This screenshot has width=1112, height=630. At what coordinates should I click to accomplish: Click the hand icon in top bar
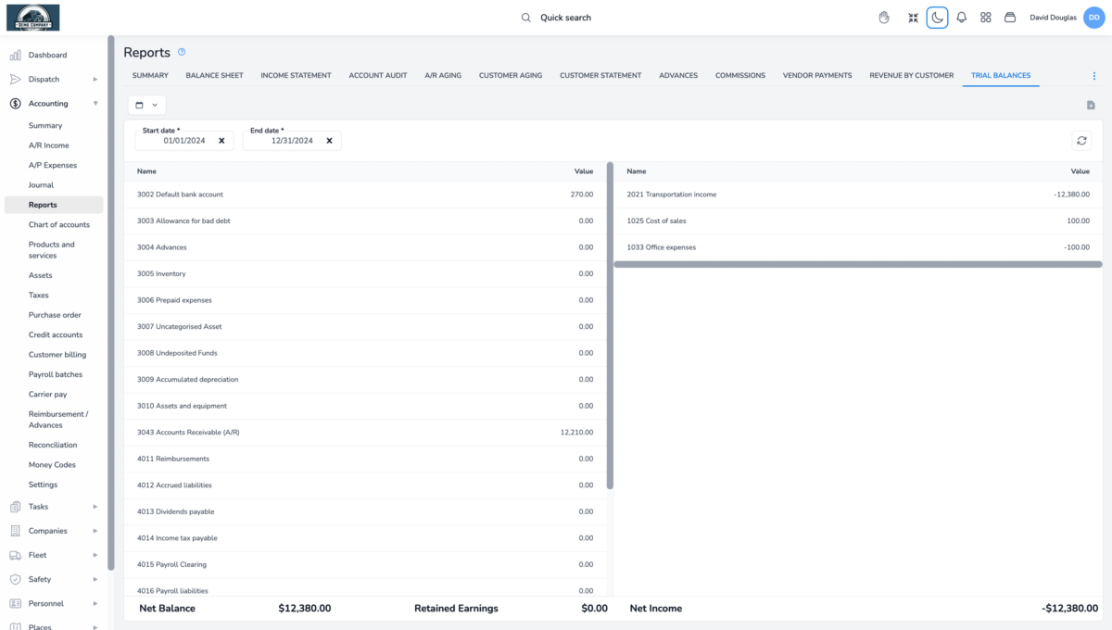coord(884,18)
